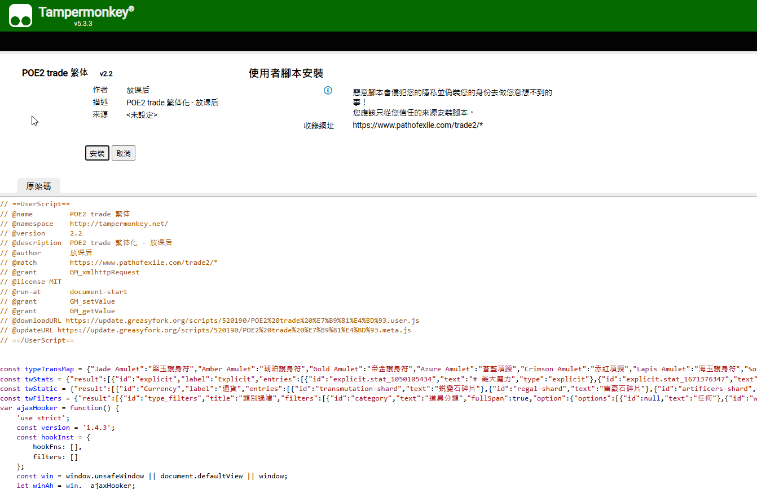Click the 'var ajaxHooker = function()' line
757x489 pixels.
[x=60, y=408]
